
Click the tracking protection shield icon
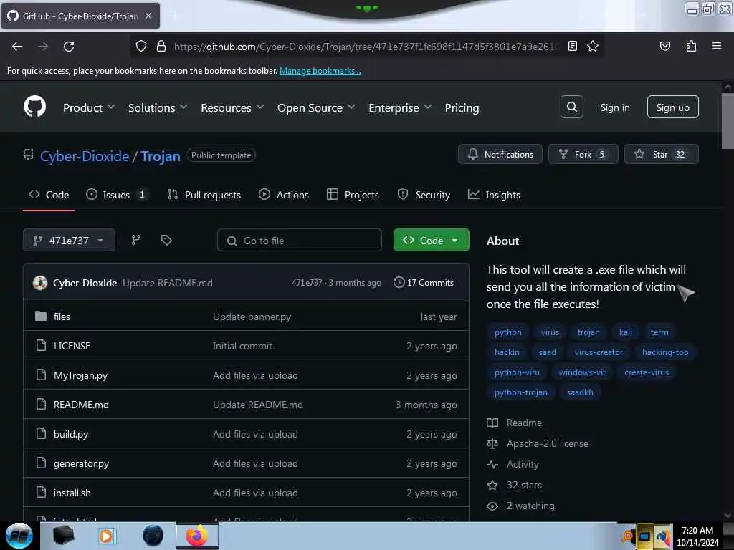141,47
